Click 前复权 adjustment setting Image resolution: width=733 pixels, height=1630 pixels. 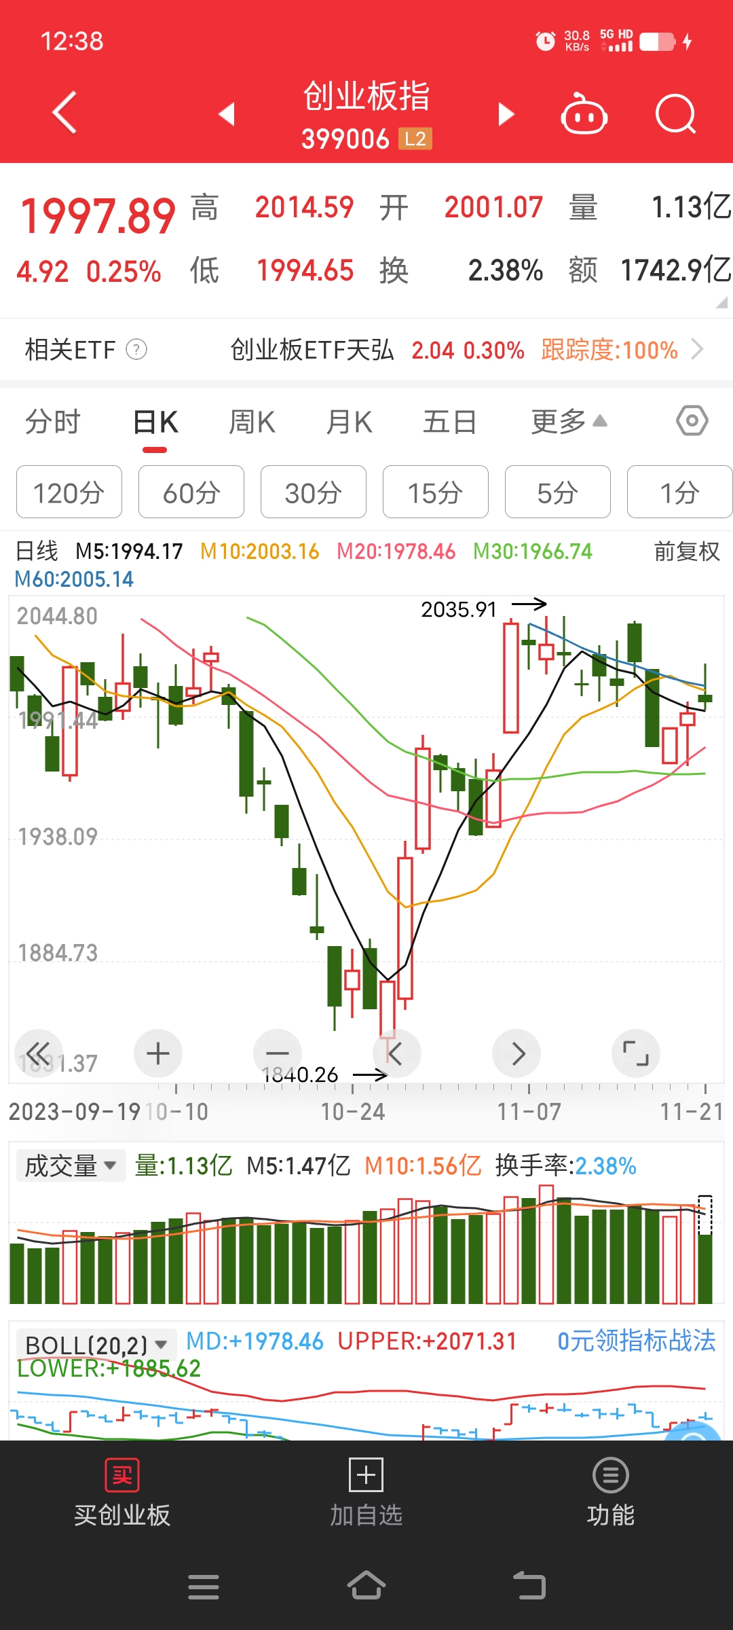687,551
